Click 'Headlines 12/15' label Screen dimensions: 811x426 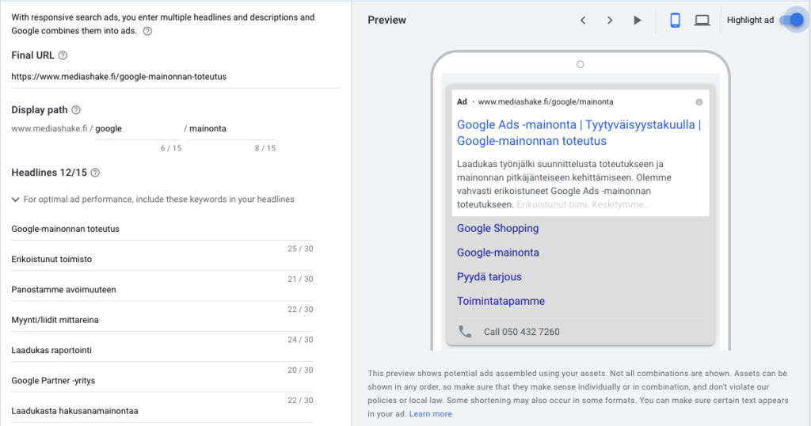49,173
